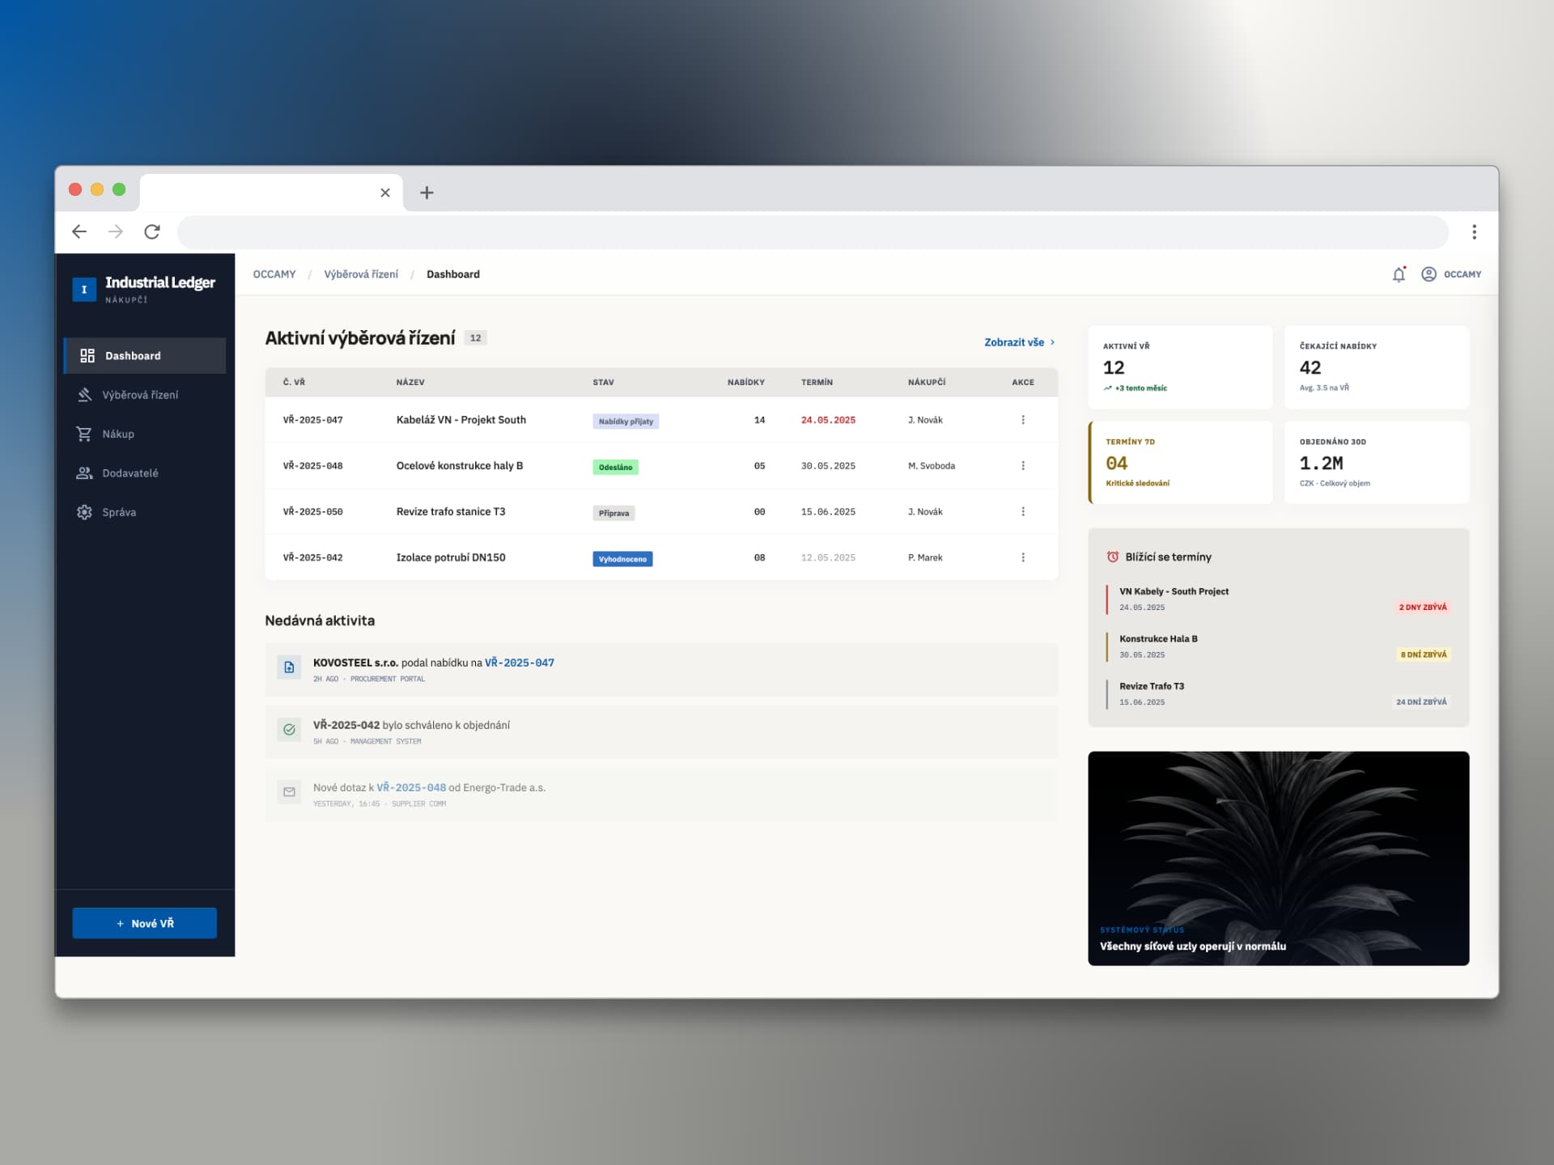Click the Nové VŘ button
The width and height of the screenshot is (1554, 1165).
pos(144,922)
